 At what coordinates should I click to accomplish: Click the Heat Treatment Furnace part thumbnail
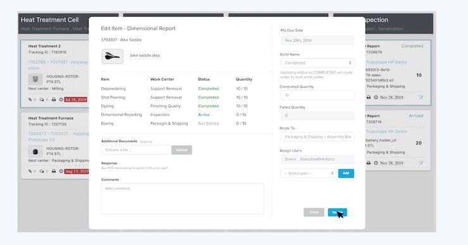click(x=35, y=152)
